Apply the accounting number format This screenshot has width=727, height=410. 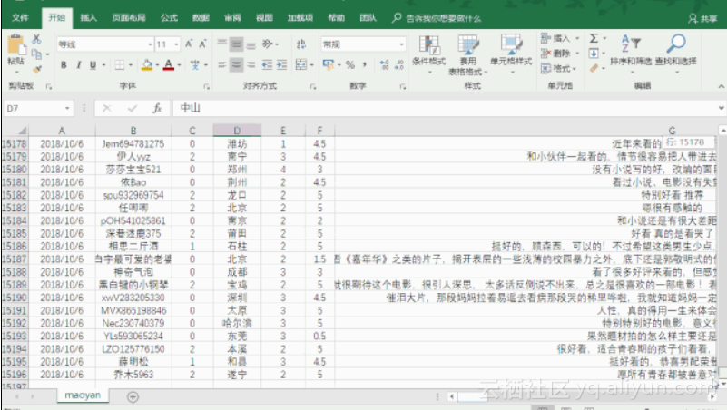pos(329,65)
